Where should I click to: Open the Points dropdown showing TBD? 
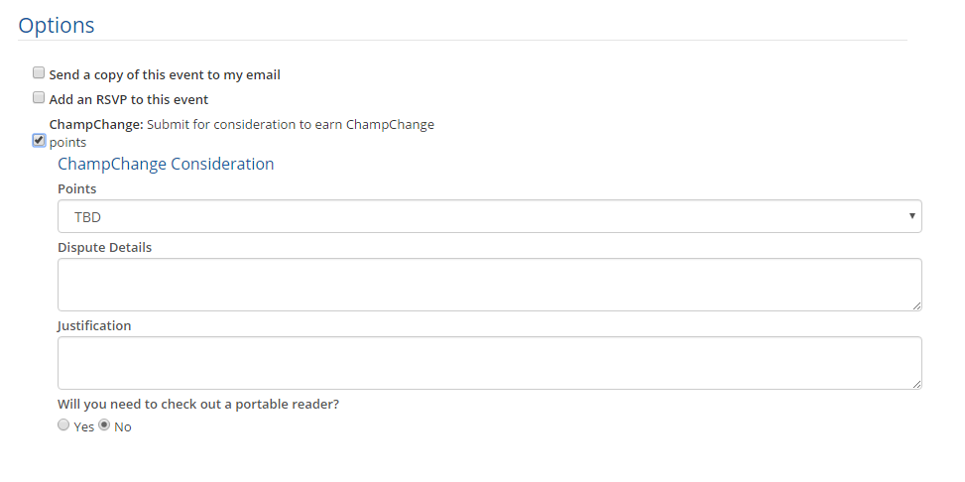pyautogui.click(x=489, y=216)
